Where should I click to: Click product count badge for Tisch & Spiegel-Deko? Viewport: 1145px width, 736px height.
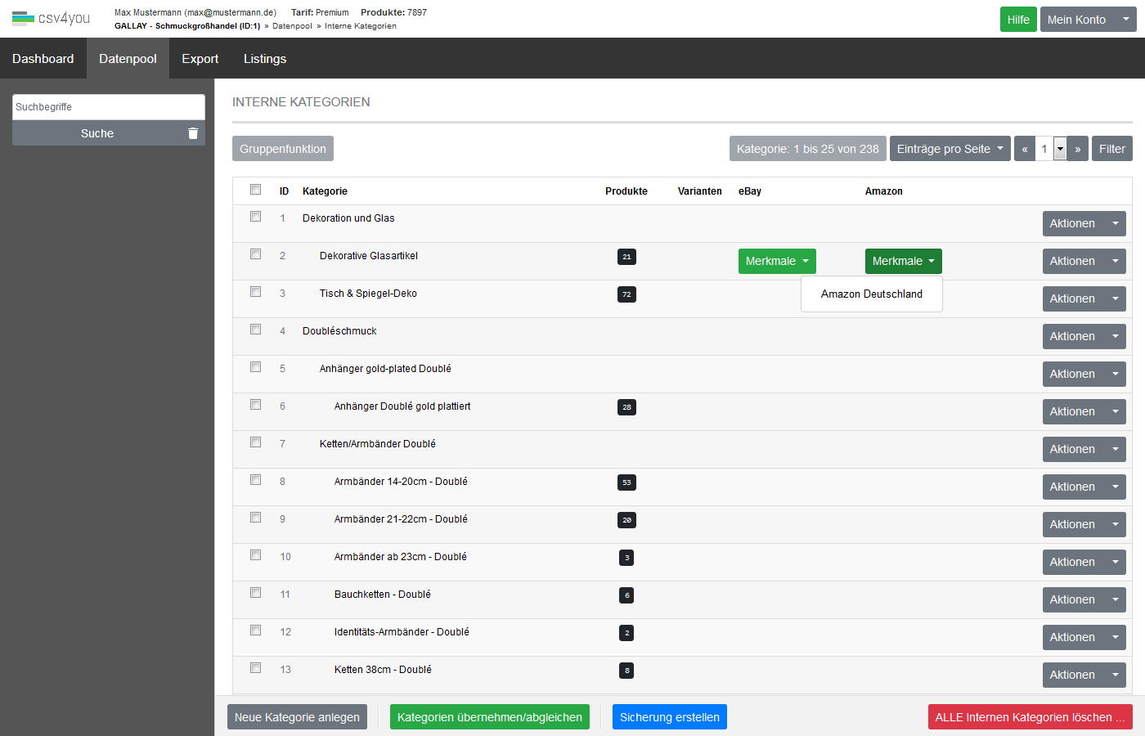point(626,294)
